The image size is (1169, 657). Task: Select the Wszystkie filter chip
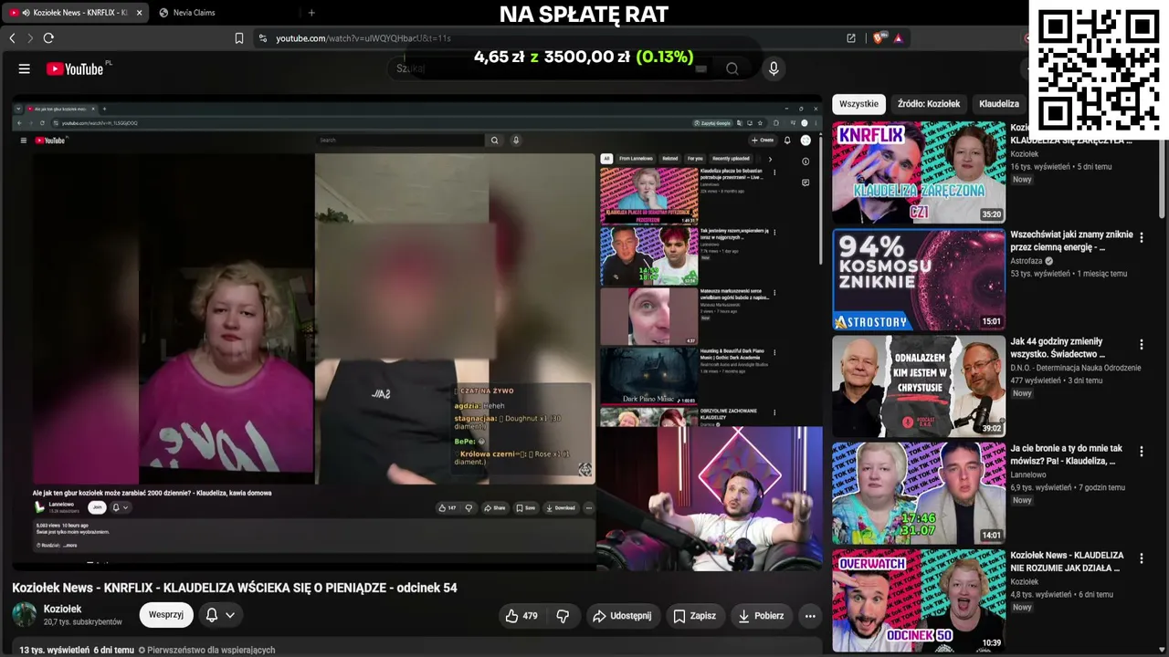pos(858,104)
